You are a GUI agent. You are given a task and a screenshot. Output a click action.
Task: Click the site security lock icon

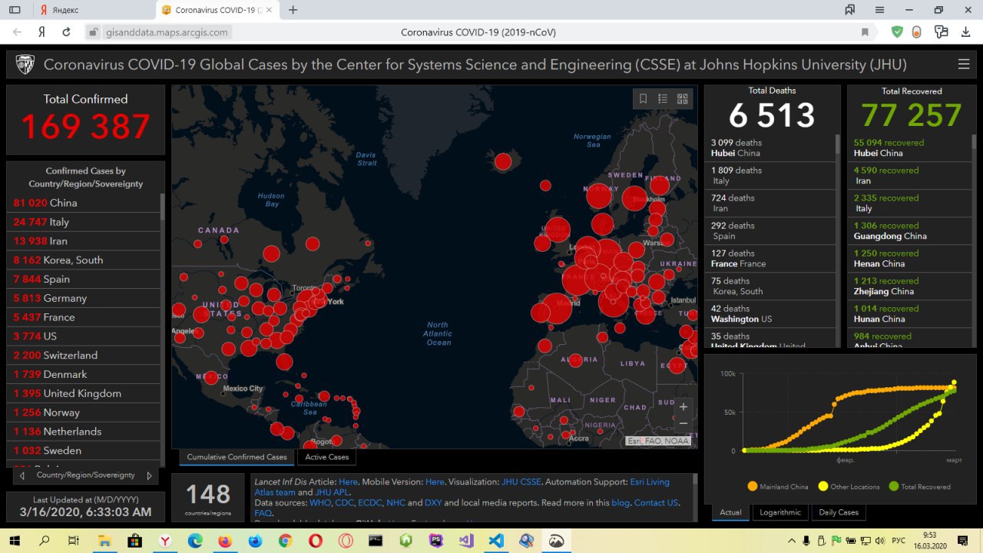click(x=93, y=32)
